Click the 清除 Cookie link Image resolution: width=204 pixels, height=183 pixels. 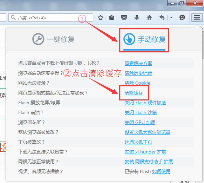(x=137, y=83)
